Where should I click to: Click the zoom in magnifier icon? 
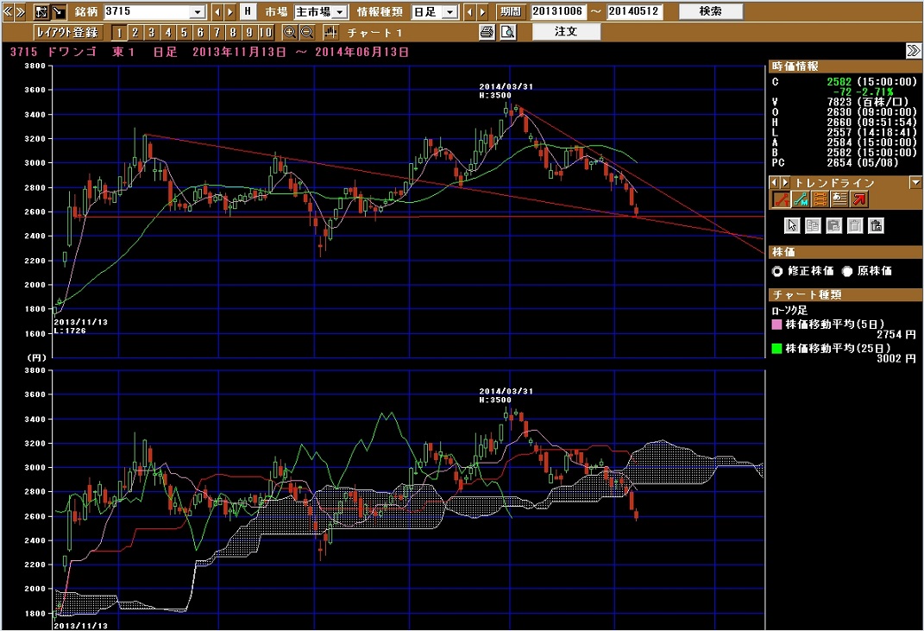click(x=289, y=33)
